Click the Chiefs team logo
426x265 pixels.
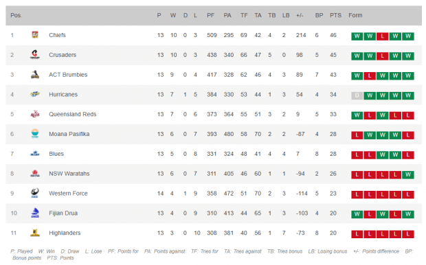[x=35, y=35]
